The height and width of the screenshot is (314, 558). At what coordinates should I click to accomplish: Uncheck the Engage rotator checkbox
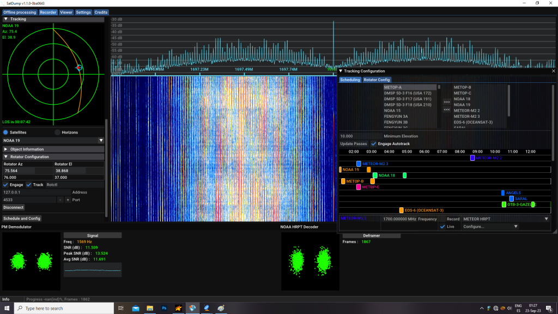6,185
